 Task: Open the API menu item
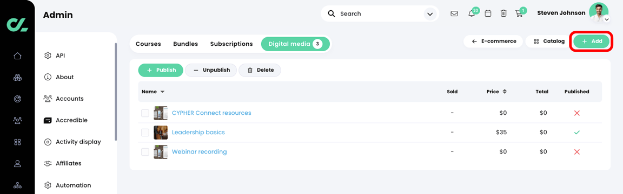point(61,56)
